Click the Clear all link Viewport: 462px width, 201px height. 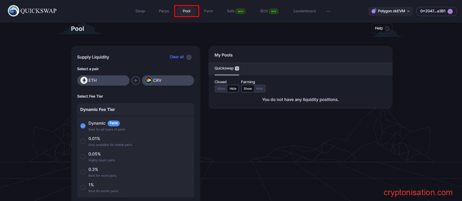coord(177,57)
